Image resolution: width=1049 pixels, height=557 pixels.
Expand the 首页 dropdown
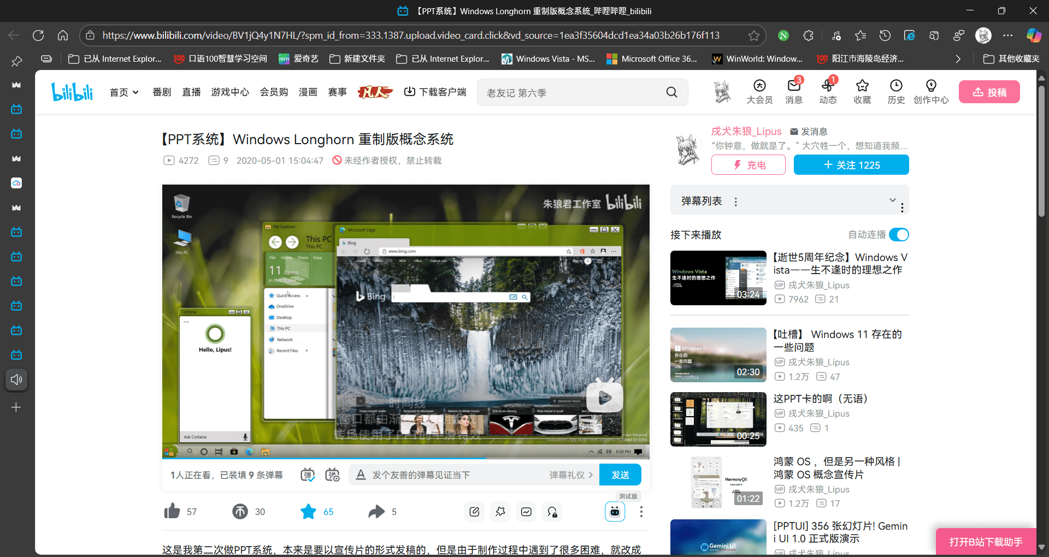[124, 92]
